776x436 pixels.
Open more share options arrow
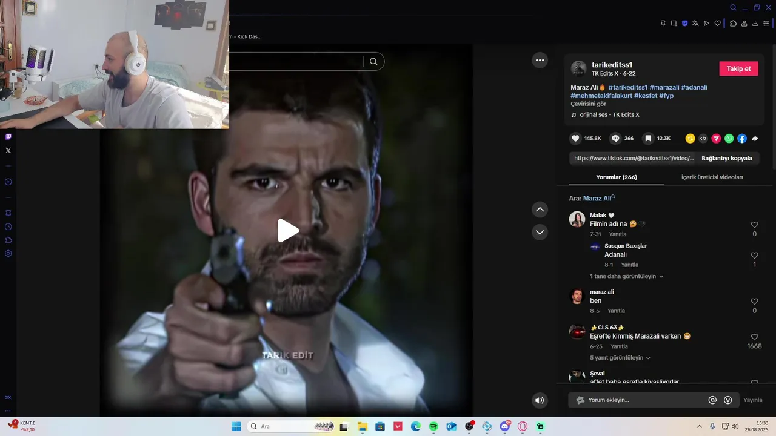point(755,139)
